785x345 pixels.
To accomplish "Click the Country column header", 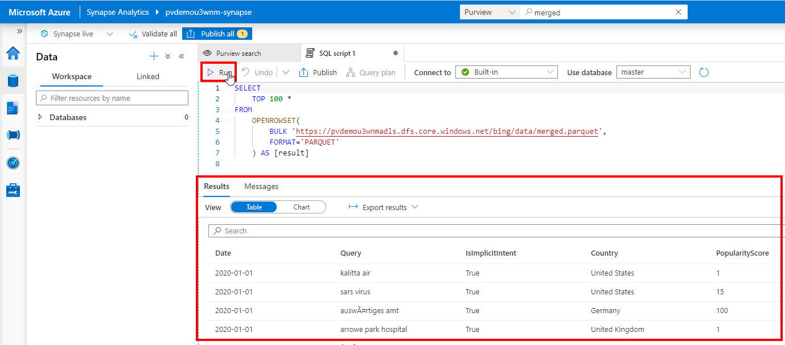I will point(604,253).
